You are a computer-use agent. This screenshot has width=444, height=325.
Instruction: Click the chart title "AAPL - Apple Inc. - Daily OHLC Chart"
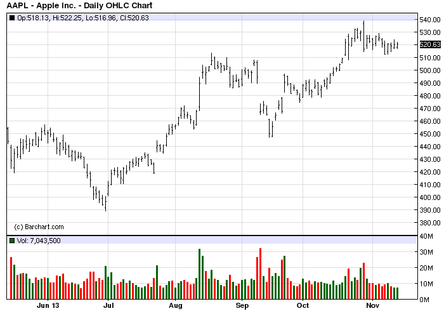(79, 5)
